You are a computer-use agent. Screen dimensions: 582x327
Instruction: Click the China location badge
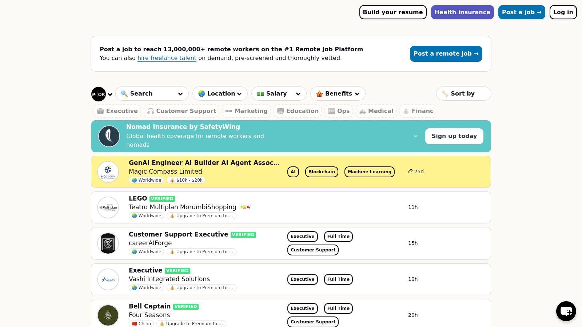click(141, 324)
